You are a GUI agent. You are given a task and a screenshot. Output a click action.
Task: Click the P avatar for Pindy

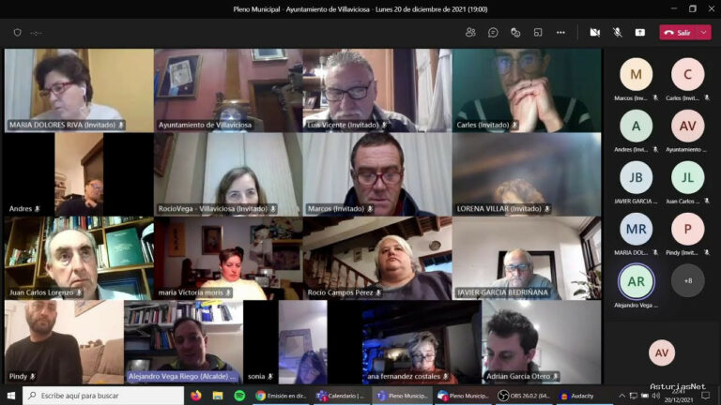687,229
